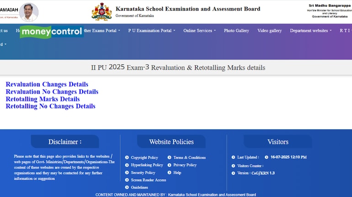Click arrow bullet beside Help

point(169,172)
